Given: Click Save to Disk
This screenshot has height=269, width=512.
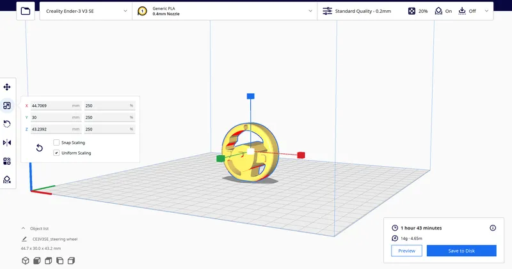Looking at the screenshot, I should 461,250.
